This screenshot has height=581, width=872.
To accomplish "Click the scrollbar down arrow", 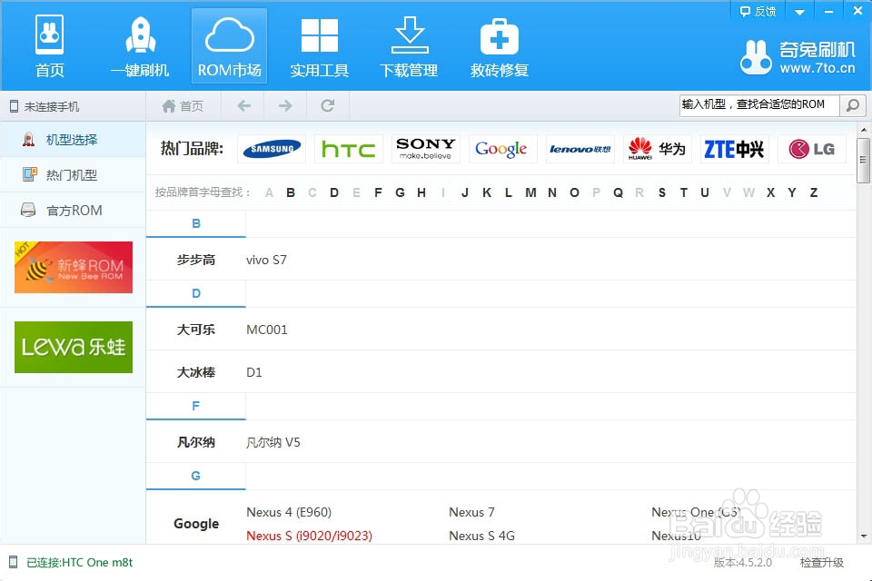I will tap(863, 537).
